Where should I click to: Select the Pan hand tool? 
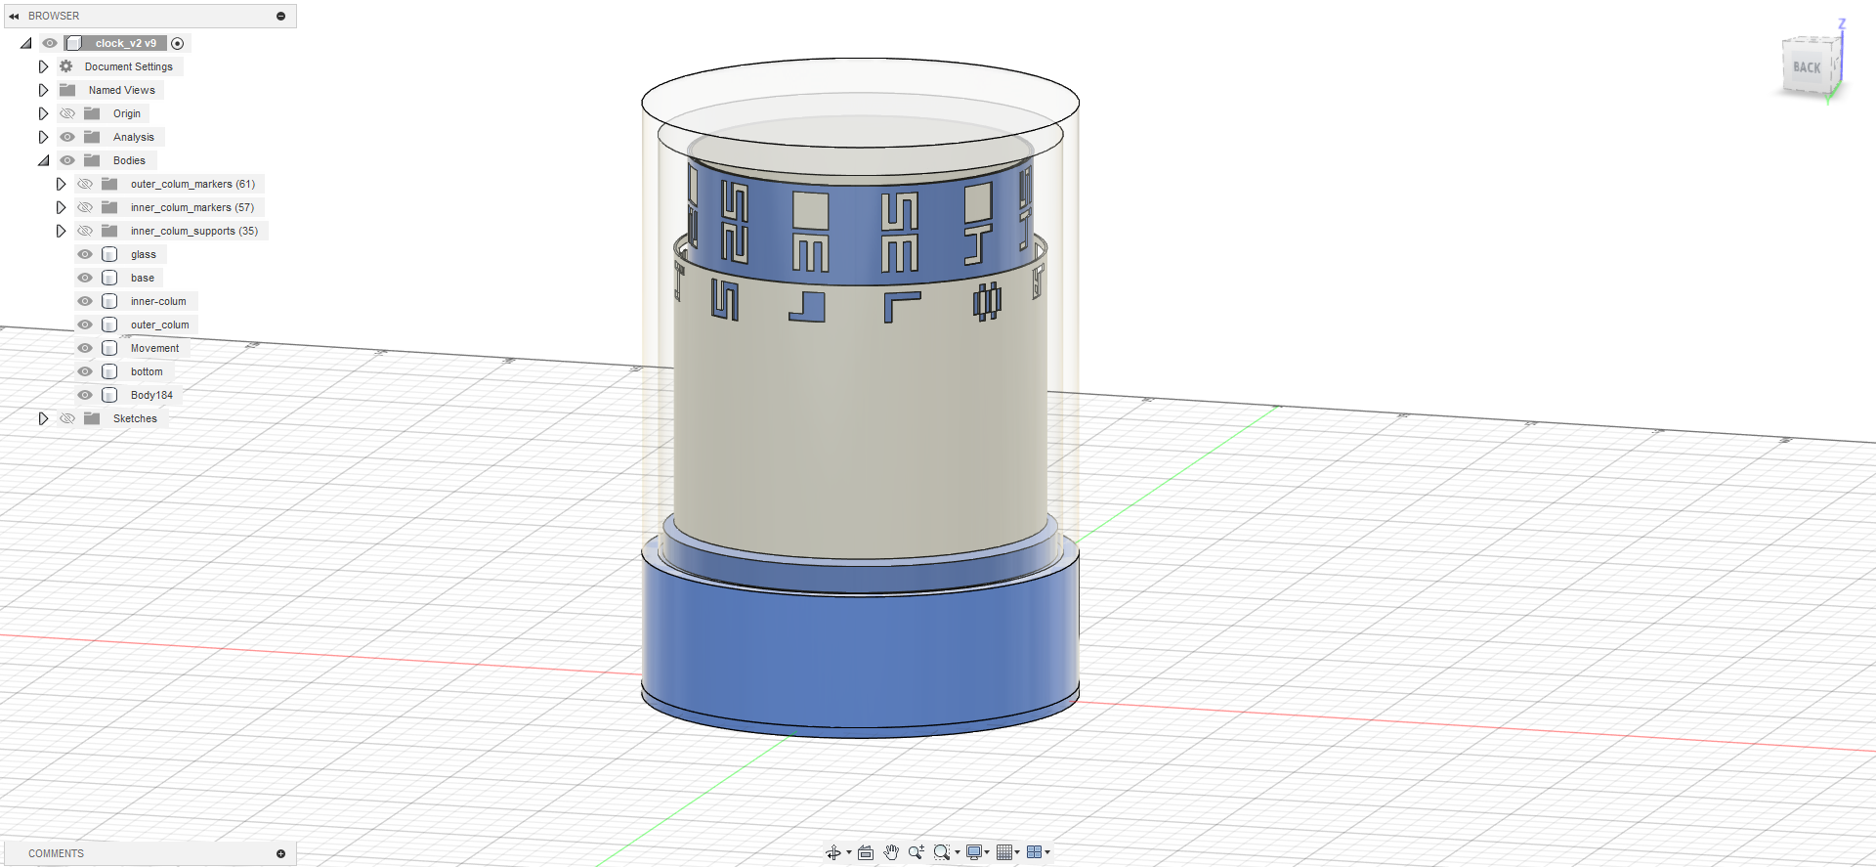(x=891, y=852)
